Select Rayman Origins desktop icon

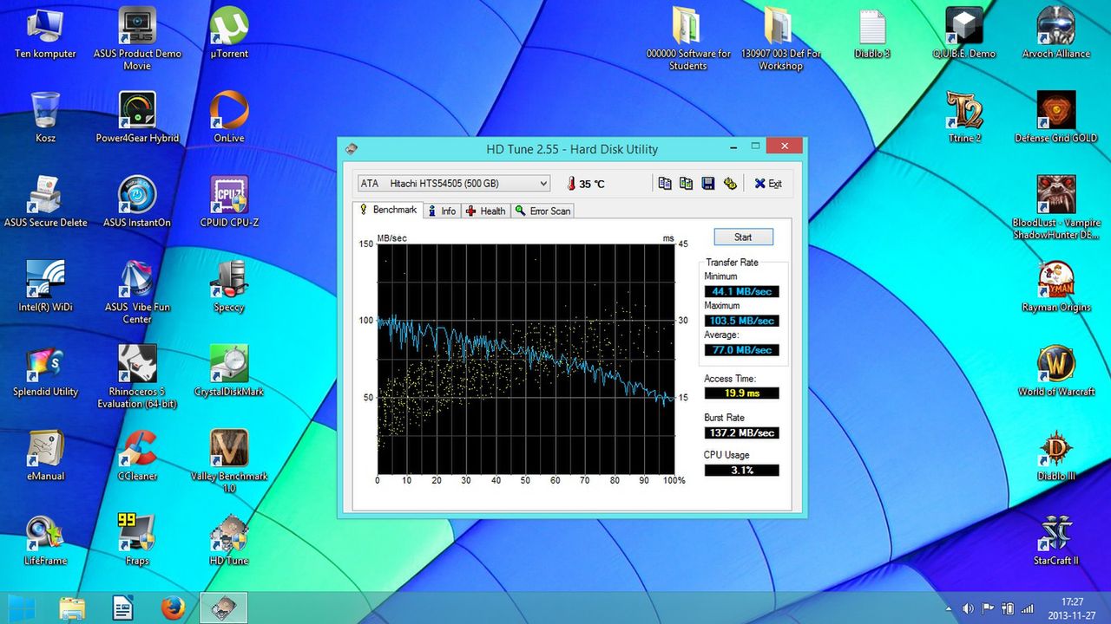click(1056, 287)
